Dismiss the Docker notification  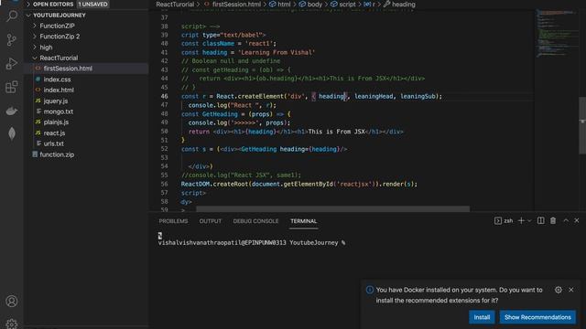[571, 290]
